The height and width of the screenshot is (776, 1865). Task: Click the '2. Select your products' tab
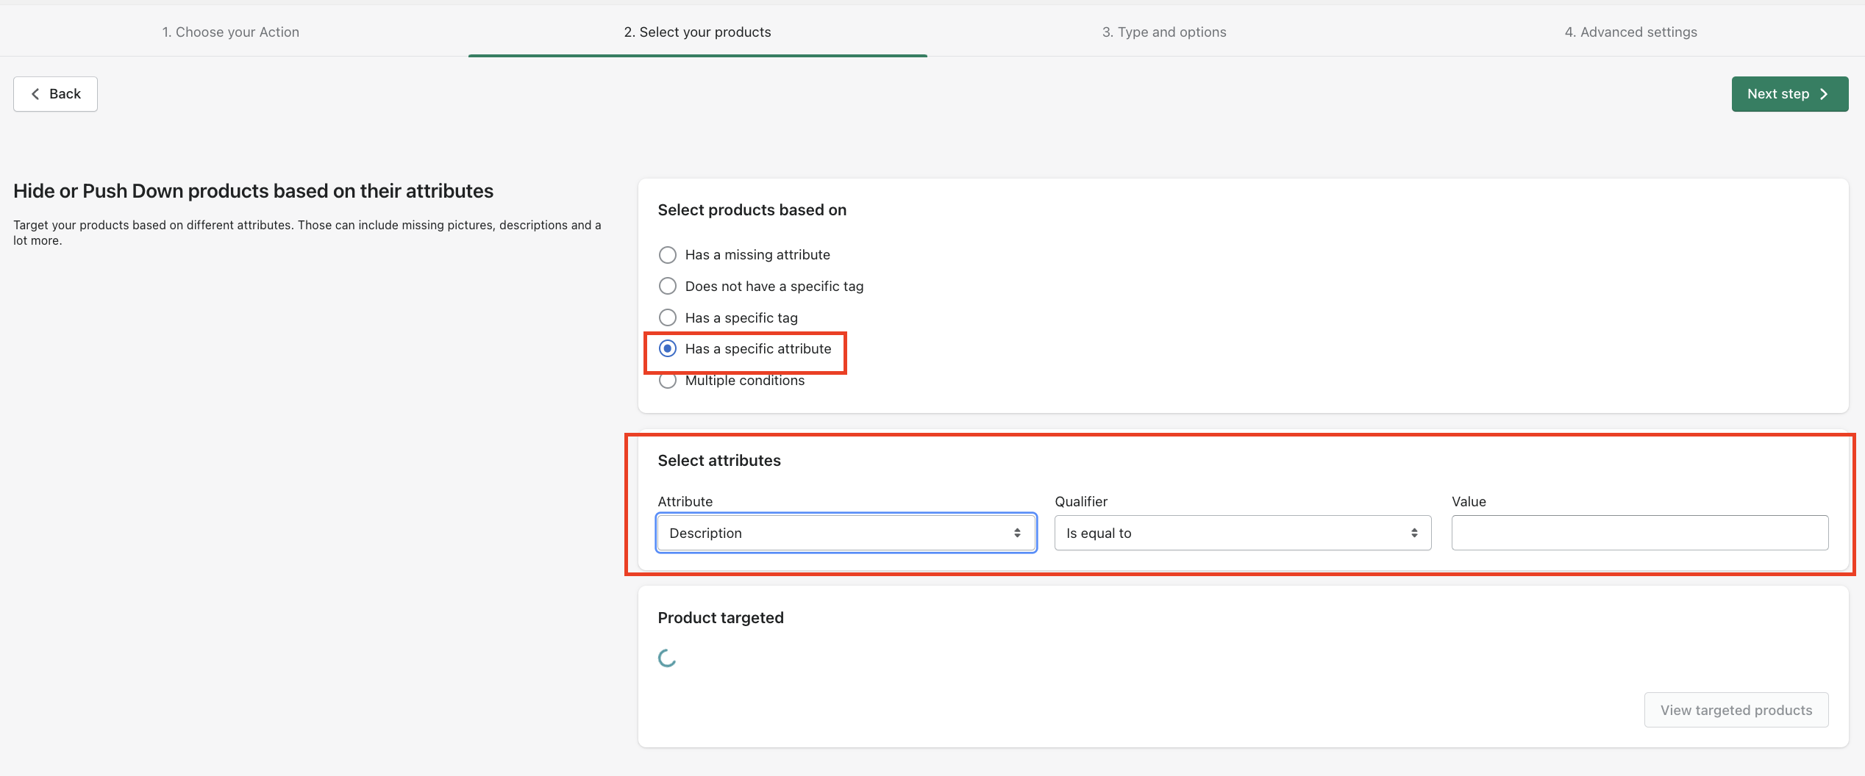pyautogui.click(x=697, y=32)
